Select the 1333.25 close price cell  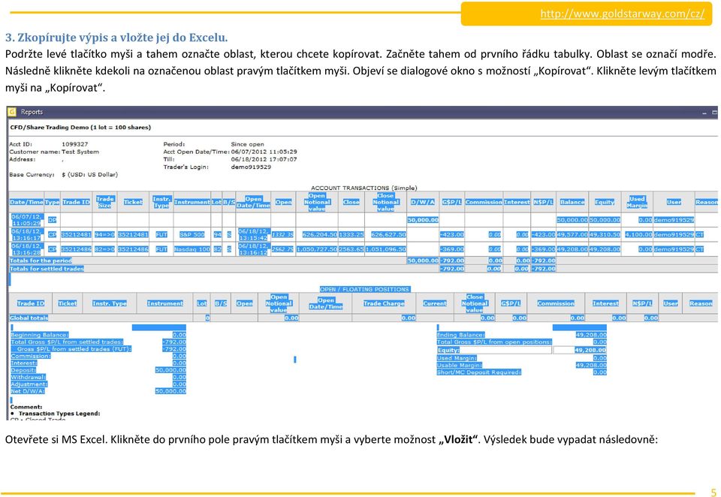351,234
